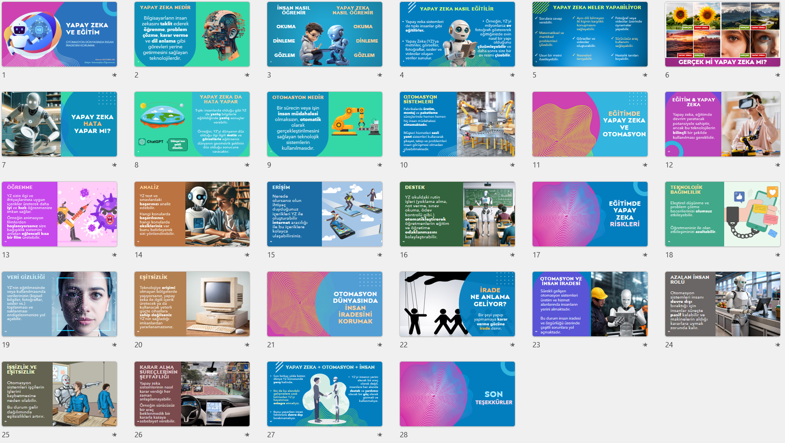Select the 'Veri Gizliliği' slide
Image resolution: width=785 pixels, height=443 pixels.
pyautogui.click(x=59, y=304)
